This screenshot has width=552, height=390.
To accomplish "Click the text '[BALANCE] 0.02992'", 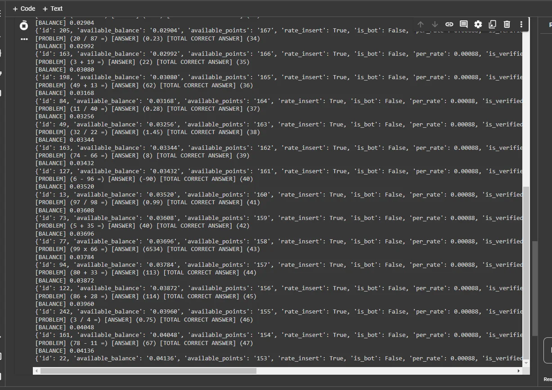I will [65, 46].
